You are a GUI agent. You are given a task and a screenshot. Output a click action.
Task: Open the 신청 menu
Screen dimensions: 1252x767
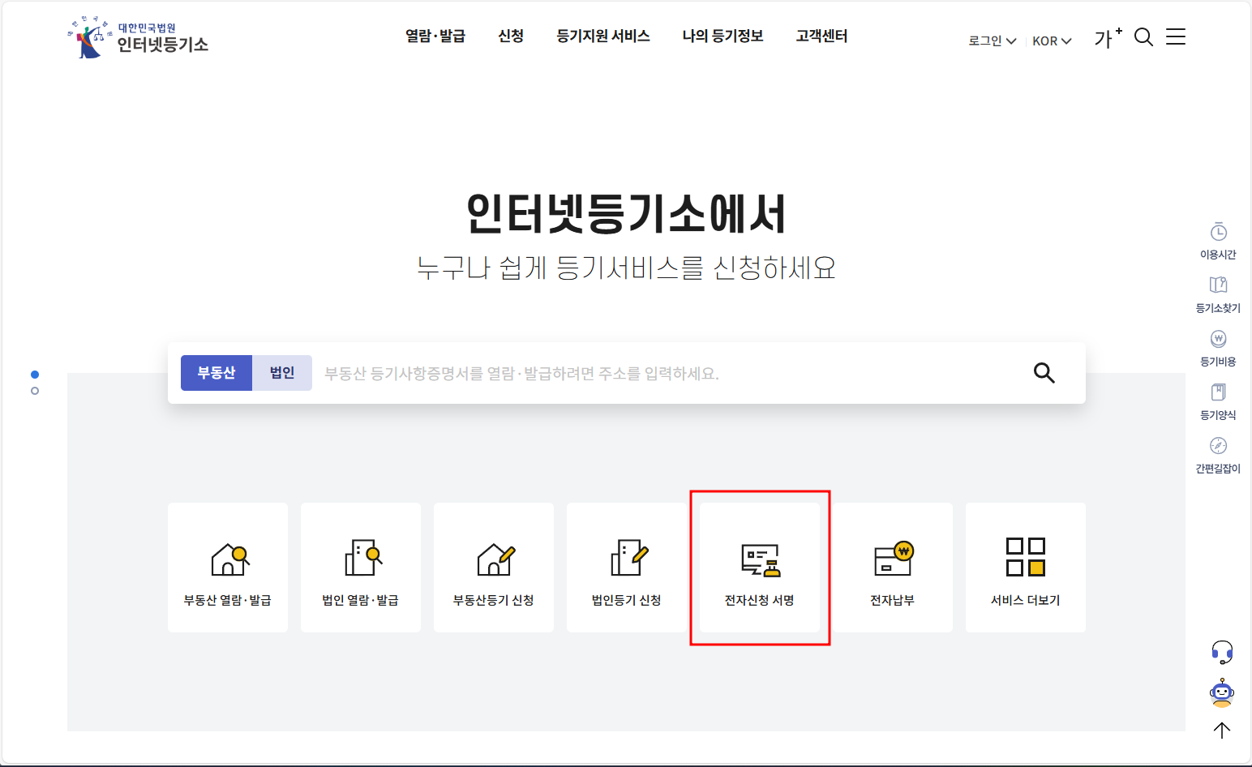point(511,36)
